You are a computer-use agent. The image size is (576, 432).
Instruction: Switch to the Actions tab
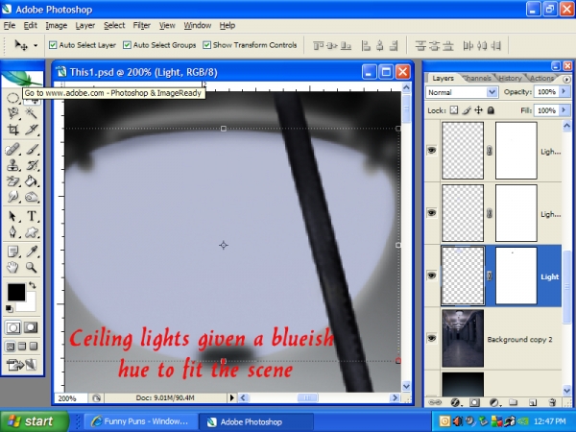tap(541, 78)
